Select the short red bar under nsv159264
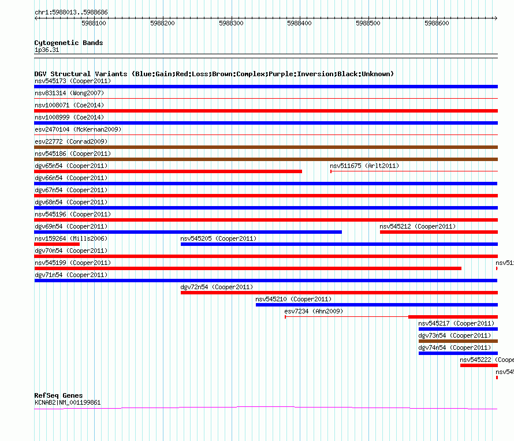This screenshot has width=514, height=441. 57,244
